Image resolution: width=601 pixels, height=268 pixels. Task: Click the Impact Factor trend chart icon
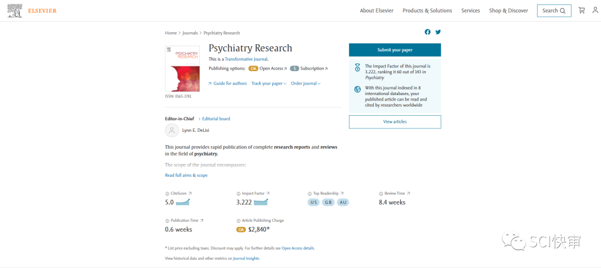tap(260, 202)
